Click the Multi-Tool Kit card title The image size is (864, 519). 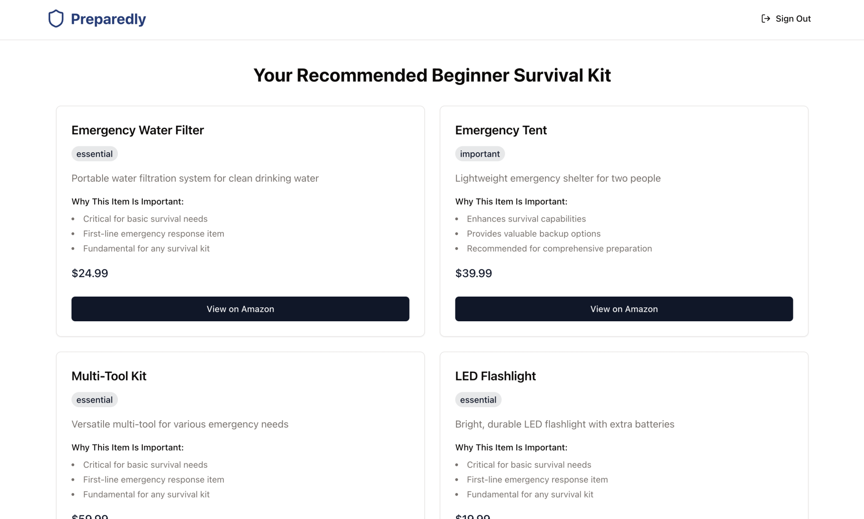point(109,376)
